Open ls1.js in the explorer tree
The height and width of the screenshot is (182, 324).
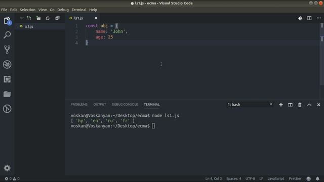coord(39,26)
